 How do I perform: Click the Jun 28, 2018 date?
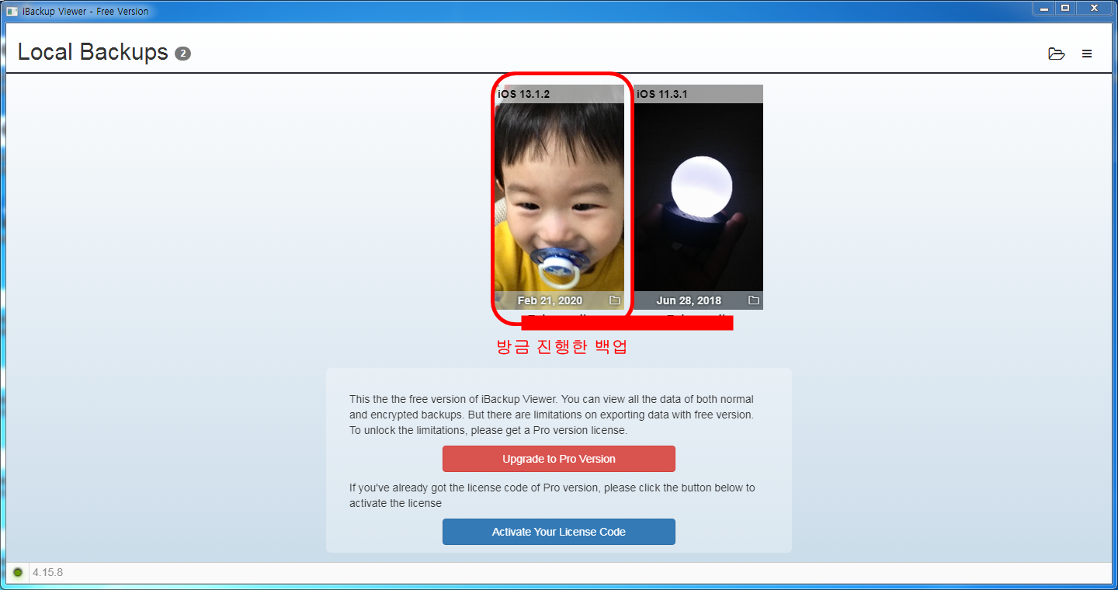coord(689,300)
